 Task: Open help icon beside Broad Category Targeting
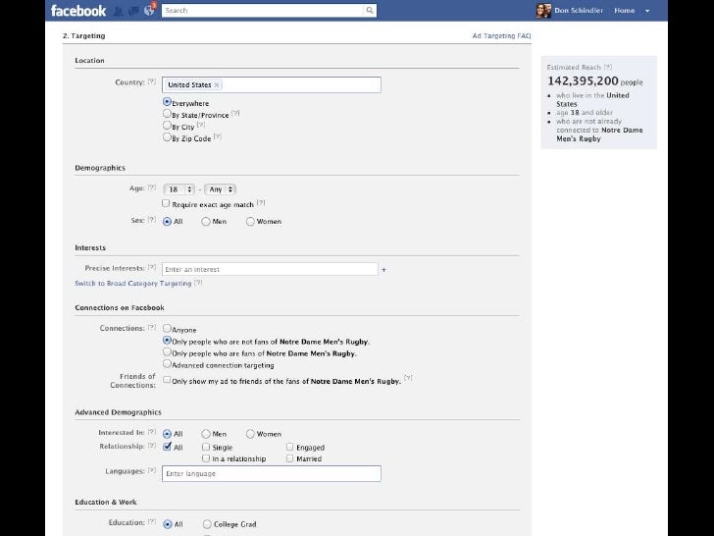point(198,283)
